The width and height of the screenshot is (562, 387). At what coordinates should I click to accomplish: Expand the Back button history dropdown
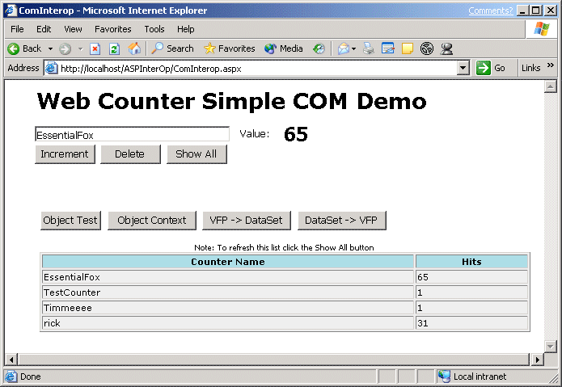coord(50,48)
